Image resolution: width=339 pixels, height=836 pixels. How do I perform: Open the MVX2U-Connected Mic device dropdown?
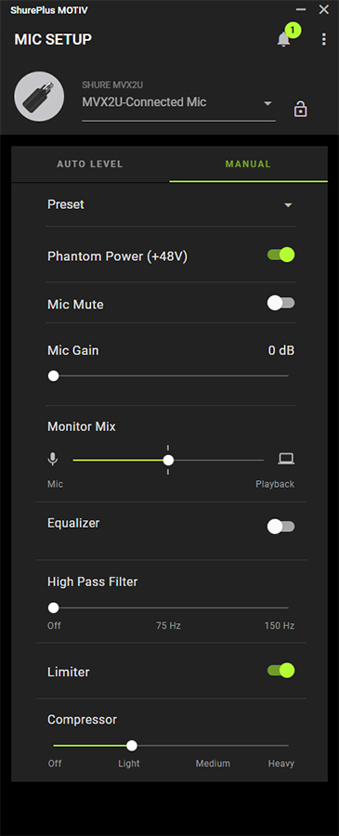coord(178,102)
